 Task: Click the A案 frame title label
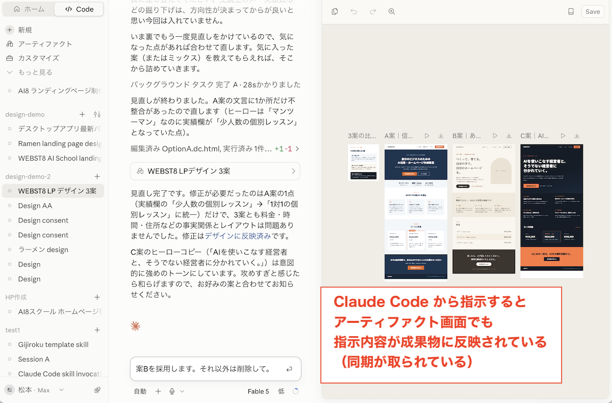(x=399, y=136)
